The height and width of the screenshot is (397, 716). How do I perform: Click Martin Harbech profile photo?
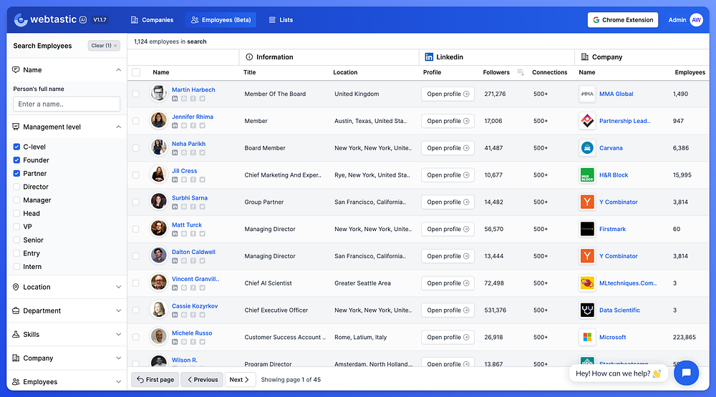(x=159, y=93)
